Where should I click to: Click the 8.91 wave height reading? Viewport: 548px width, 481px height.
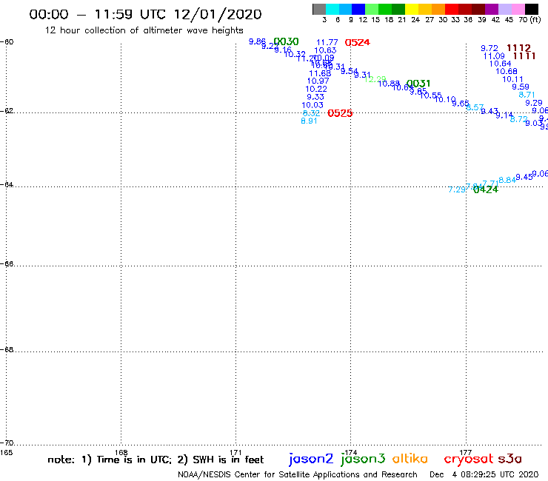(309, 121)
